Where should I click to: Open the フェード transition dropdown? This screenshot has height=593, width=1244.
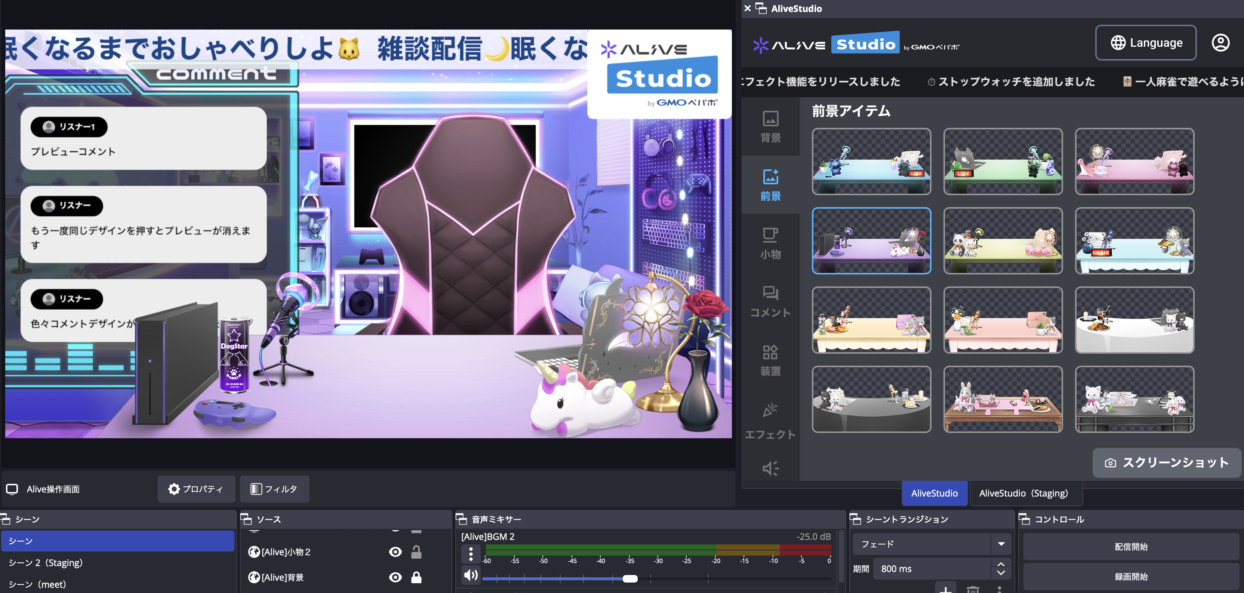point(931,544)
